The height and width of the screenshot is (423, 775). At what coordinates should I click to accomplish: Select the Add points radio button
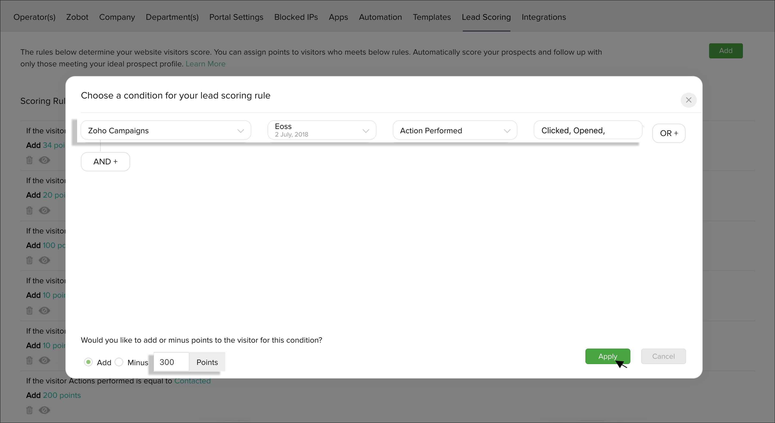click(88, 362)
